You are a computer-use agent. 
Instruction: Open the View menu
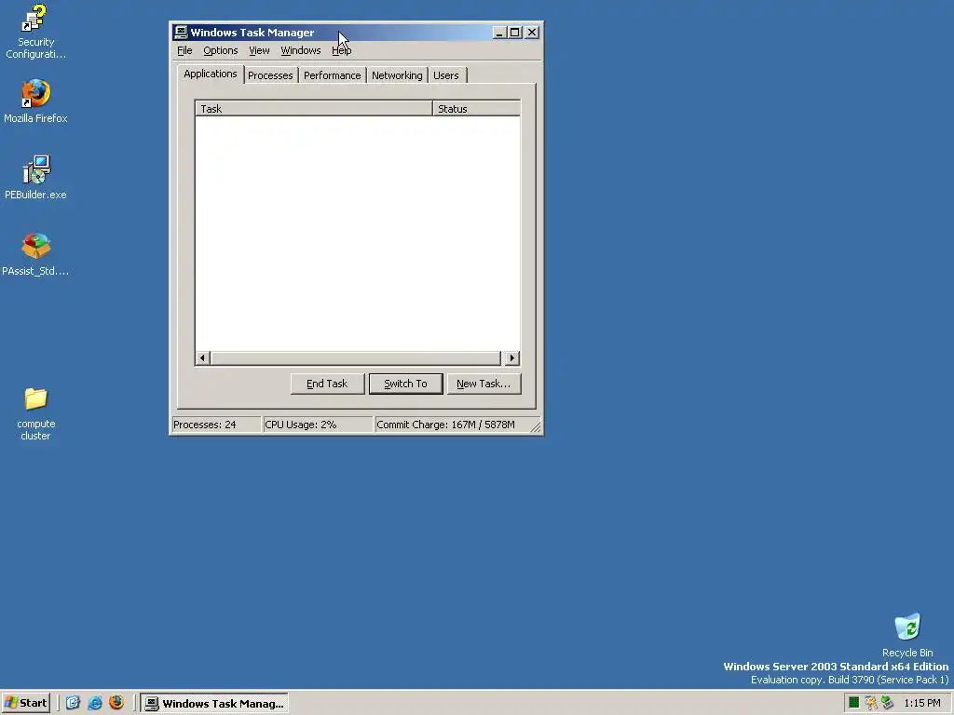pos(259,50)
